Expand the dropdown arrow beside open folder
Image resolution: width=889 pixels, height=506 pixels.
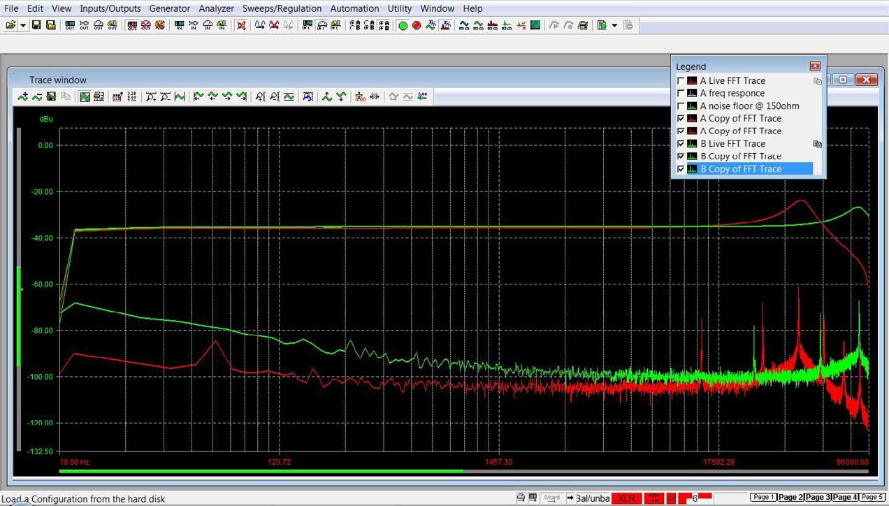click(x=23, y=25)
